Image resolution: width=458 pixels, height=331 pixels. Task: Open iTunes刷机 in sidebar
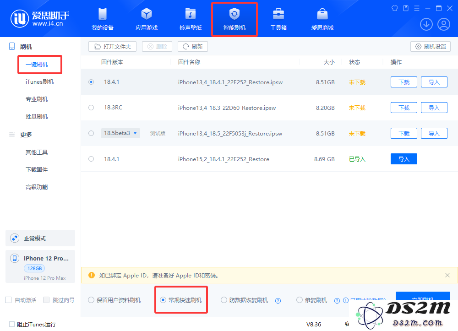click(x=39, y=82)
